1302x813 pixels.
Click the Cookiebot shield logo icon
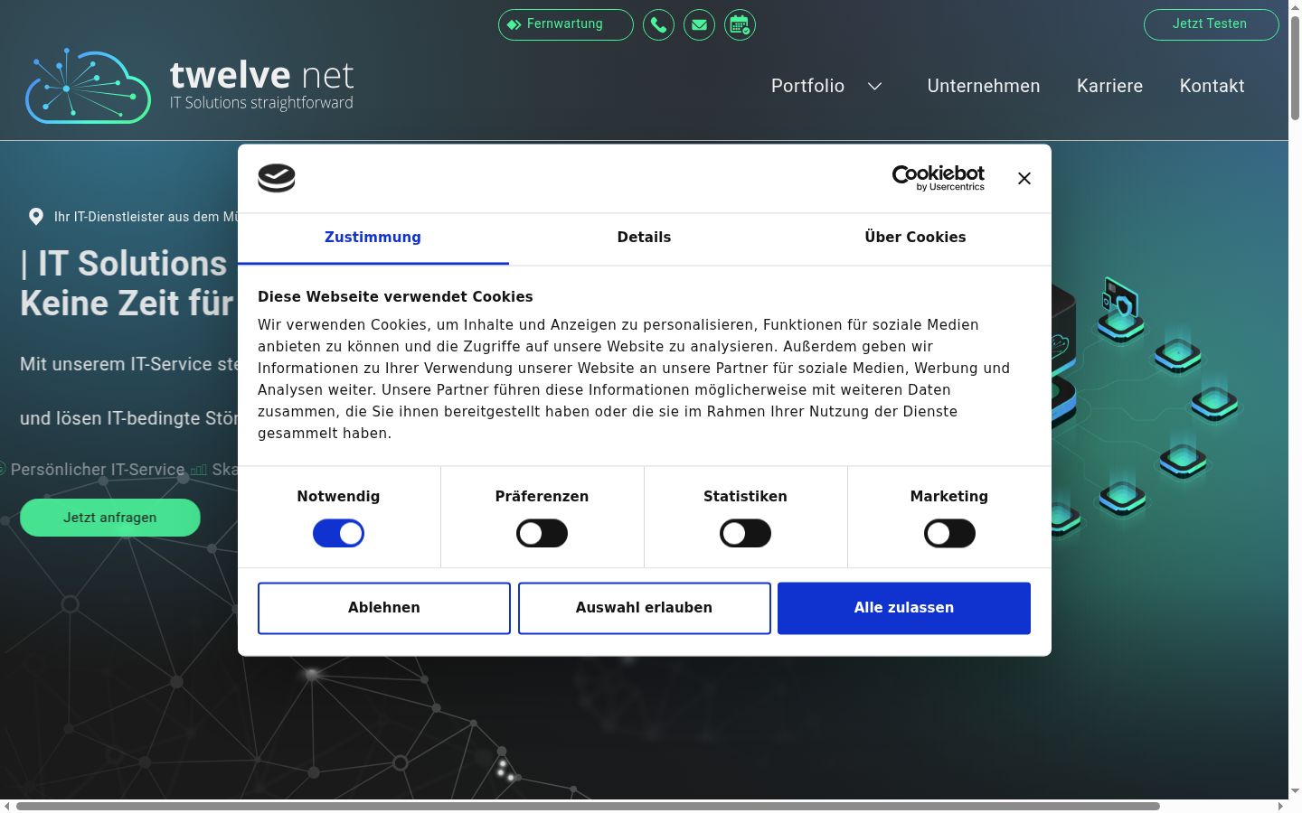tap(277, 178)
